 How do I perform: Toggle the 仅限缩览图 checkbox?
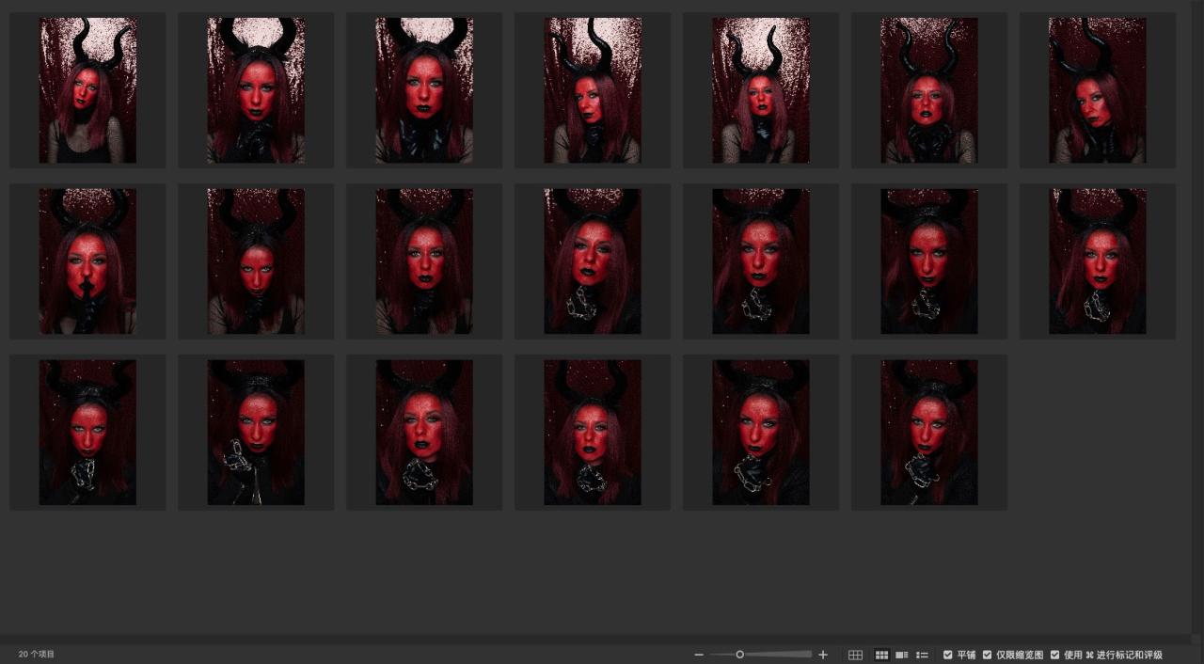988,655
